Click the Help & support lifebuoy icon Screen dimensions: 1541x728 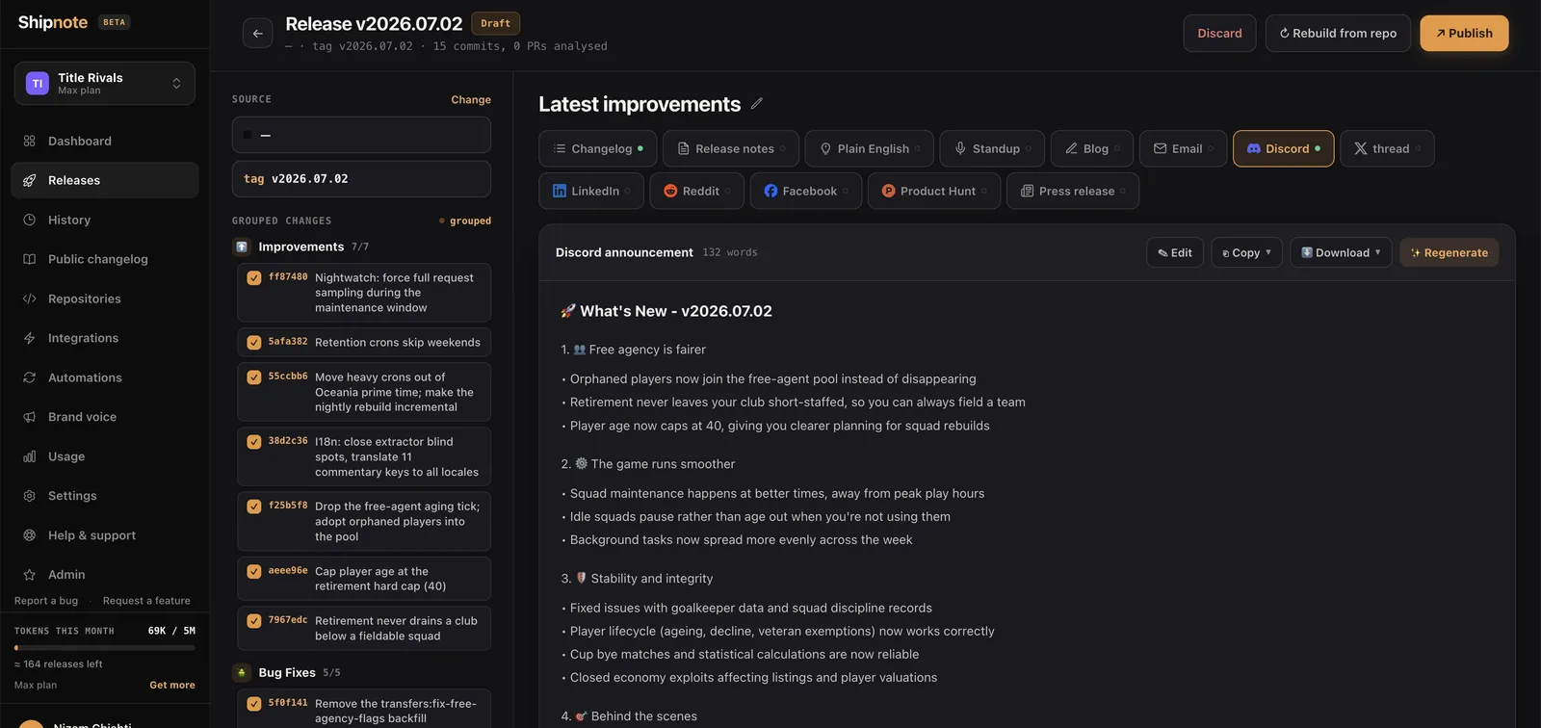29,535
